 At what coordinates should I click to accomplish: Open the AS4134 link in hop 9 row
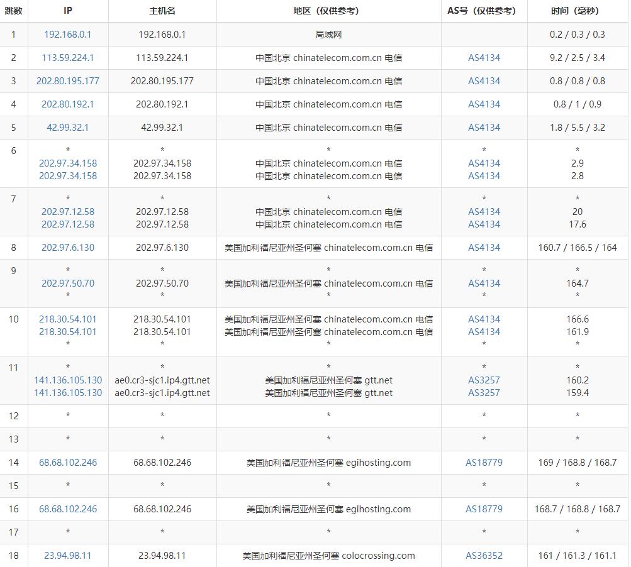tap(484, 283)
